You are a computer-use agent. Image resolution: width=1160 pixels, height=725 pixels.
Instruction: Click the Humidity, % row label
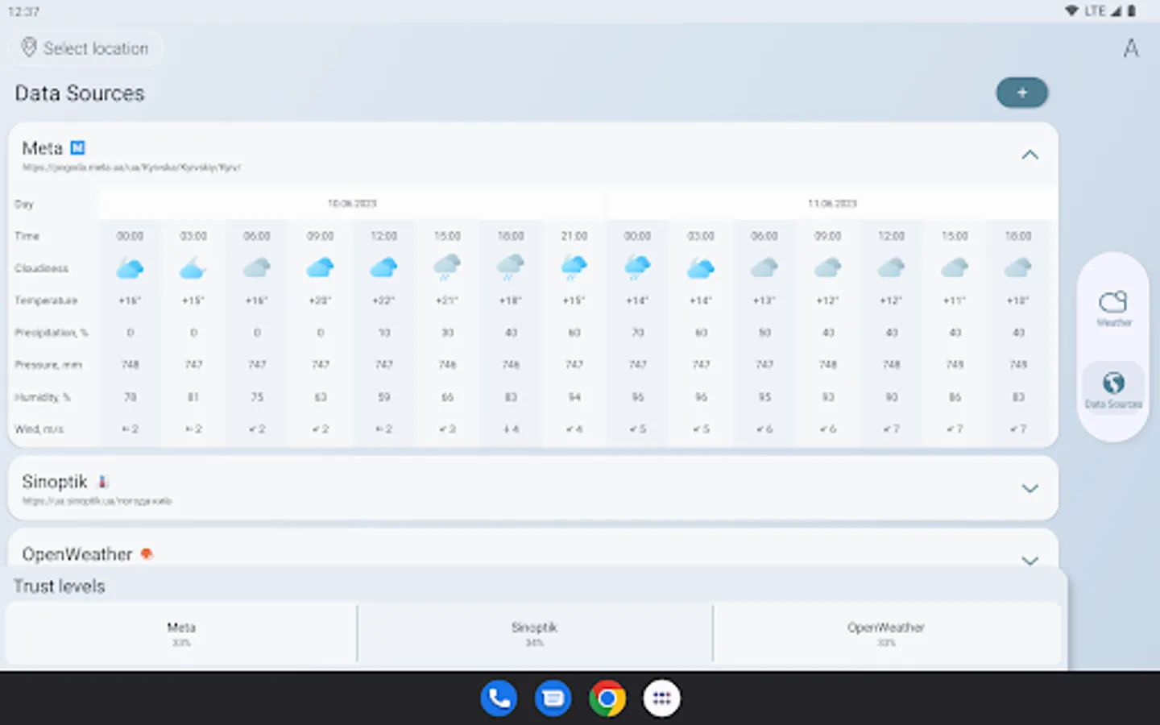(x=43, y=397)
